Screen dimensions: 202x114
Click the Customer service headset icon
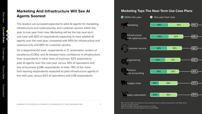tap(124, 48)
